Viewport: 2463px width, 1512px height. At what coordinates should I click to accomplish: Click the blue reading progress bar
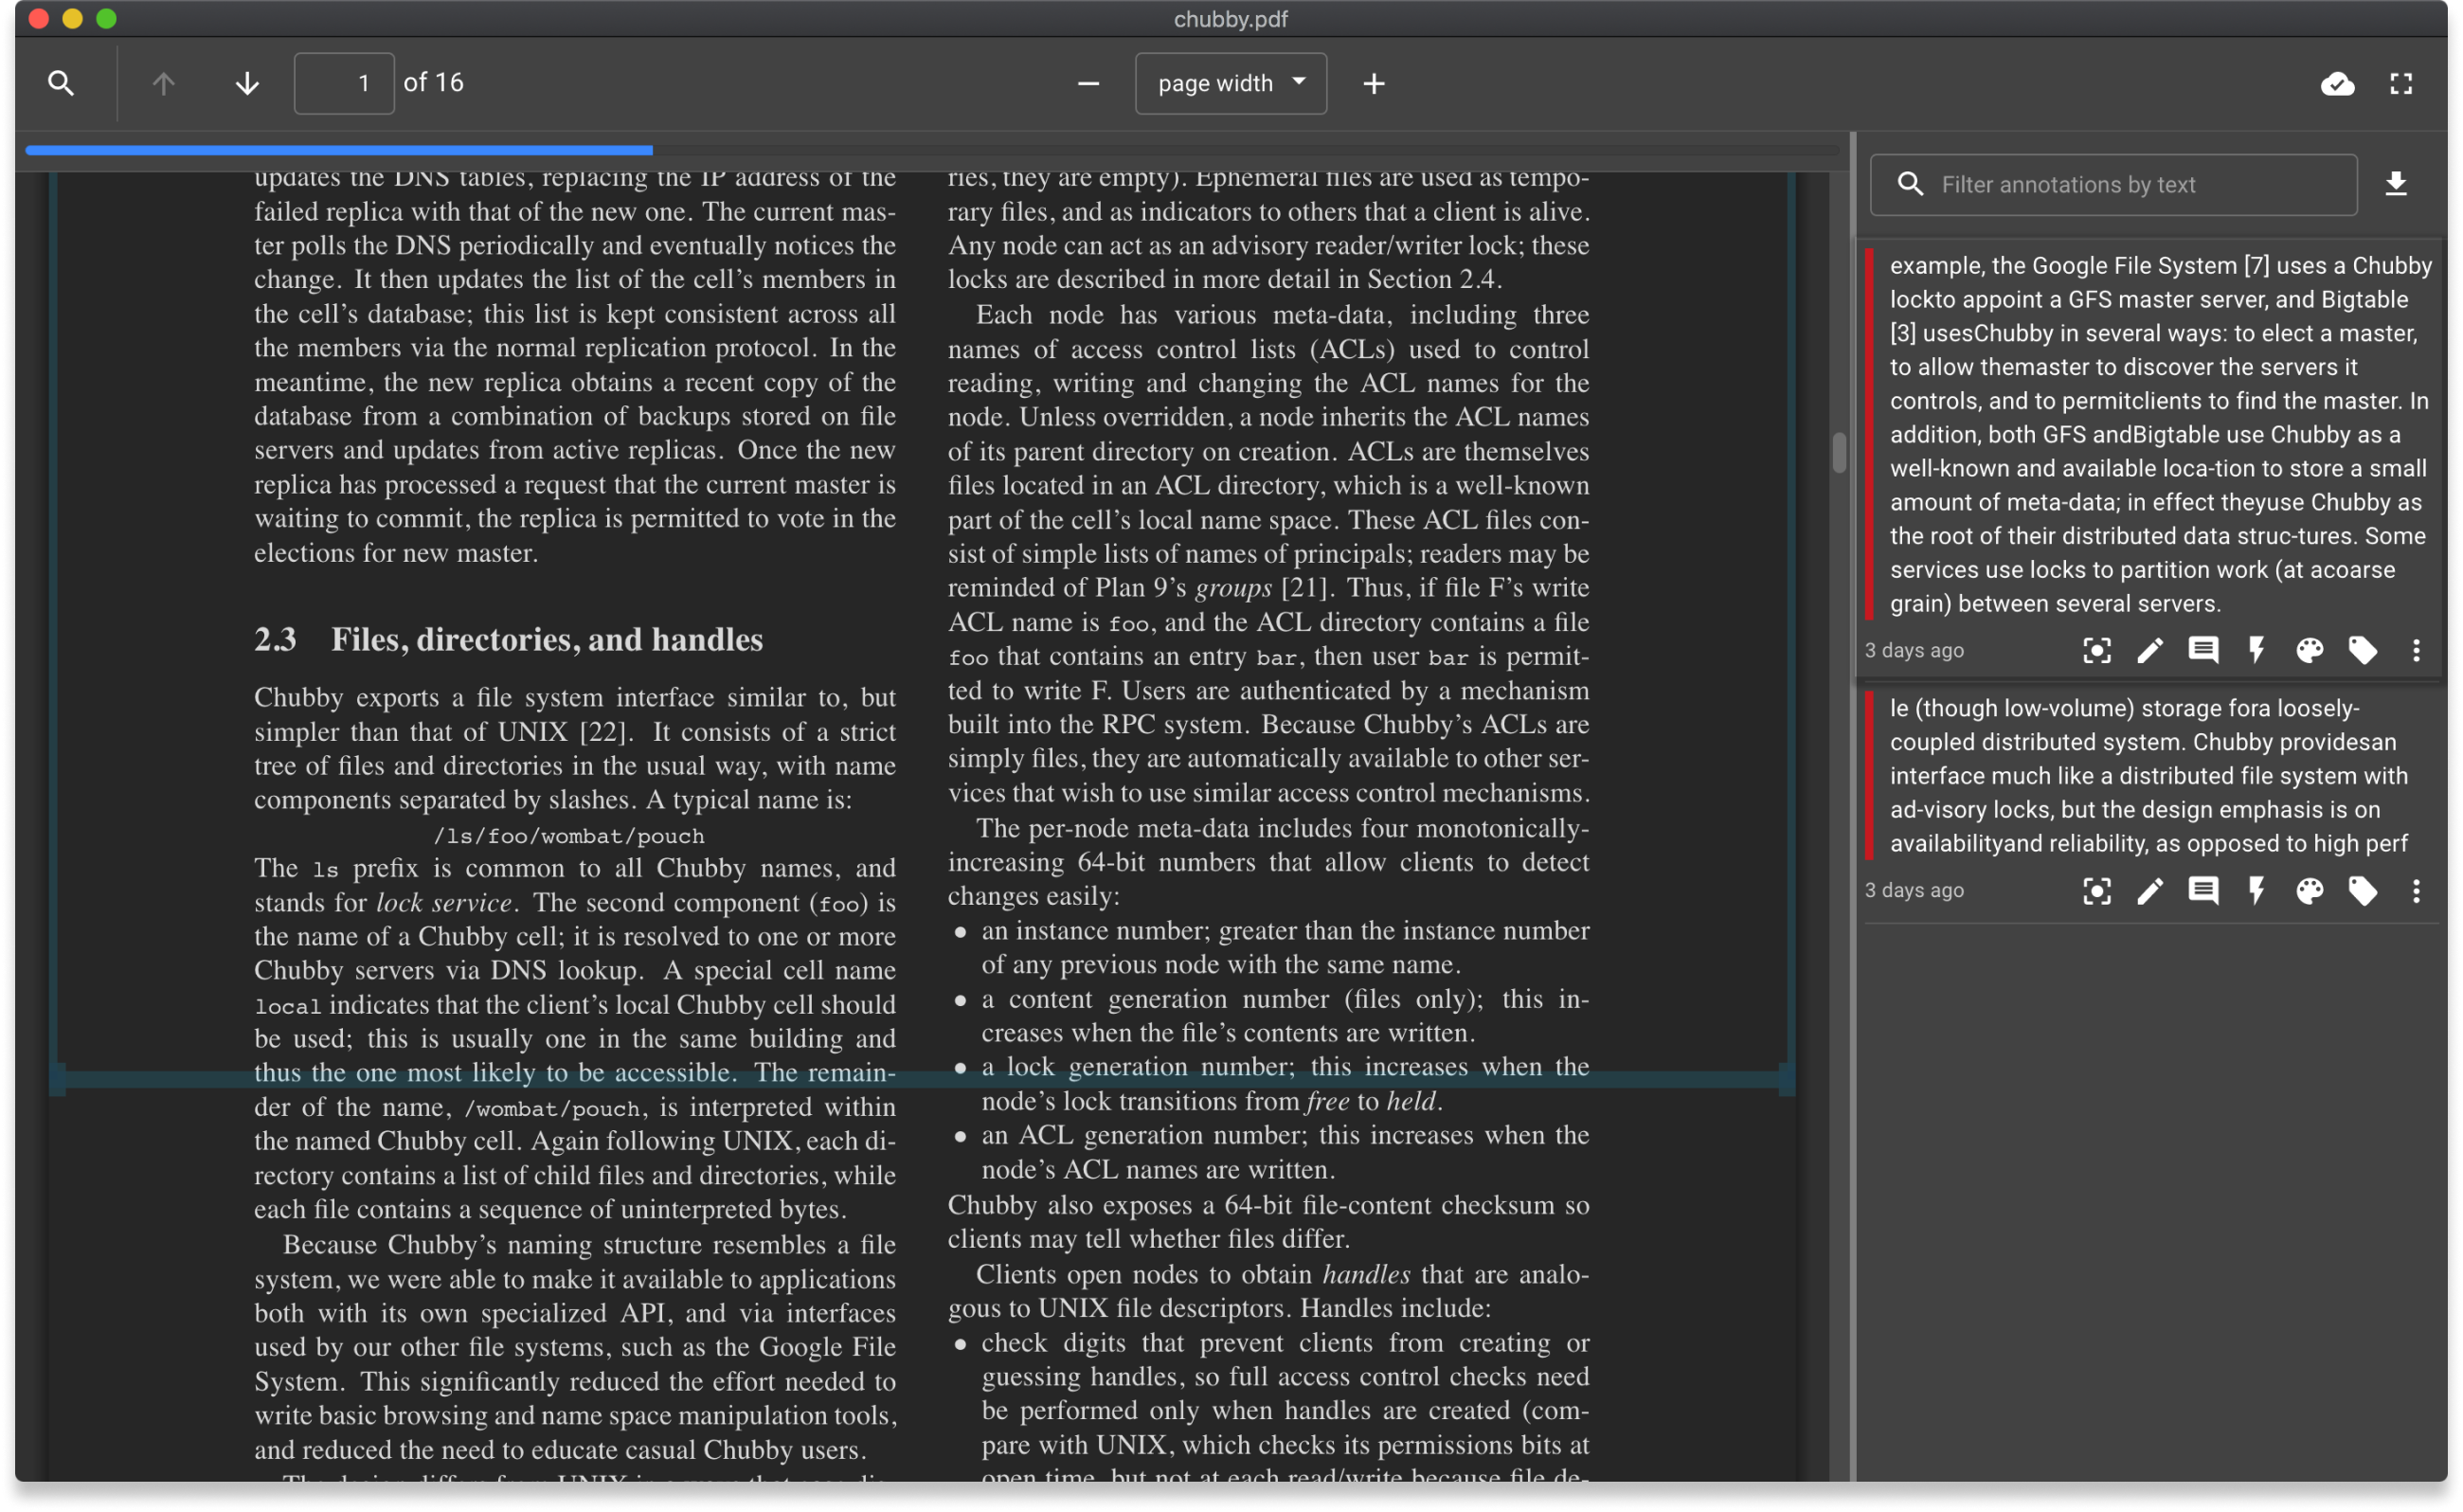coord(339,150)
